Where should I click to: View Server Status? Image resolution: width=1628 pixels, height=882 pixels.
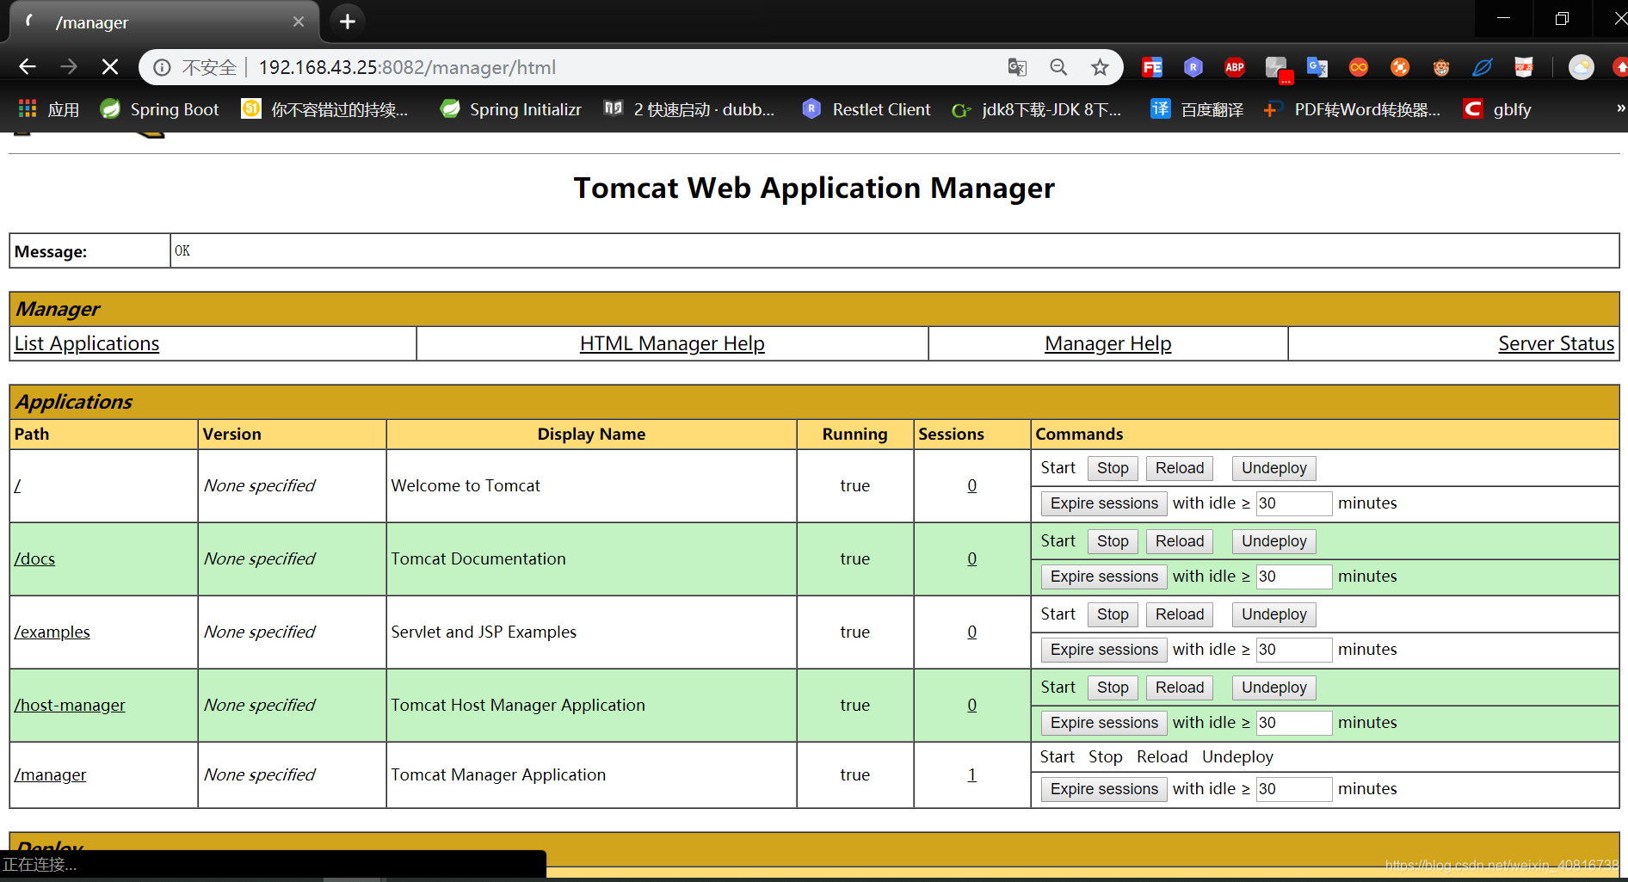point(1557,343)
